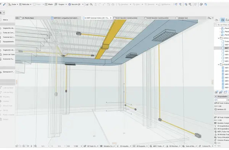Viewport: 229px width, 150px height.
Task: Select the Cota de Nivel tool
Action: (x=7, y=88)
